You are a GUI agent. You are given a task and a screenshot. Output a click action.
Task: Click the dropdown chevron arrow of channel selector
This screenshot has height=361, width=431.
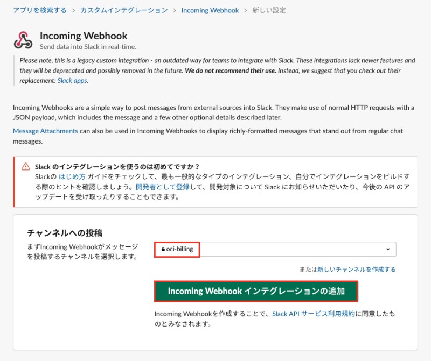[x=388, y=250]
